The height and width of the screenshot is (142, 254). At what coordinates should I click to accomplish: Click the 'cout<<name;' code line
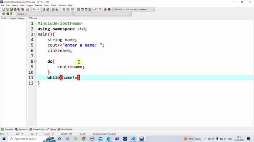click(x=71, y=67)
